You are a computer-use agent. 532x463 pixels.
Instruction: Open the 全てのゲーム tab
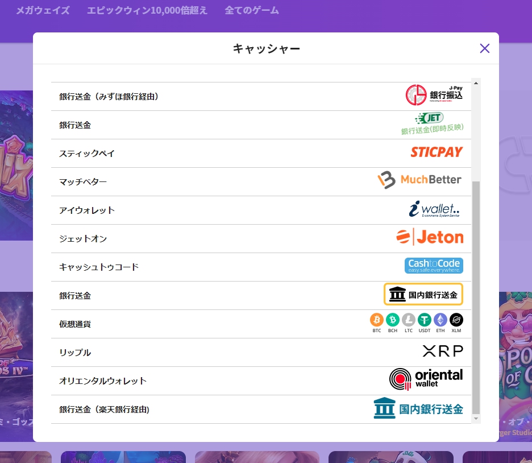252,10
